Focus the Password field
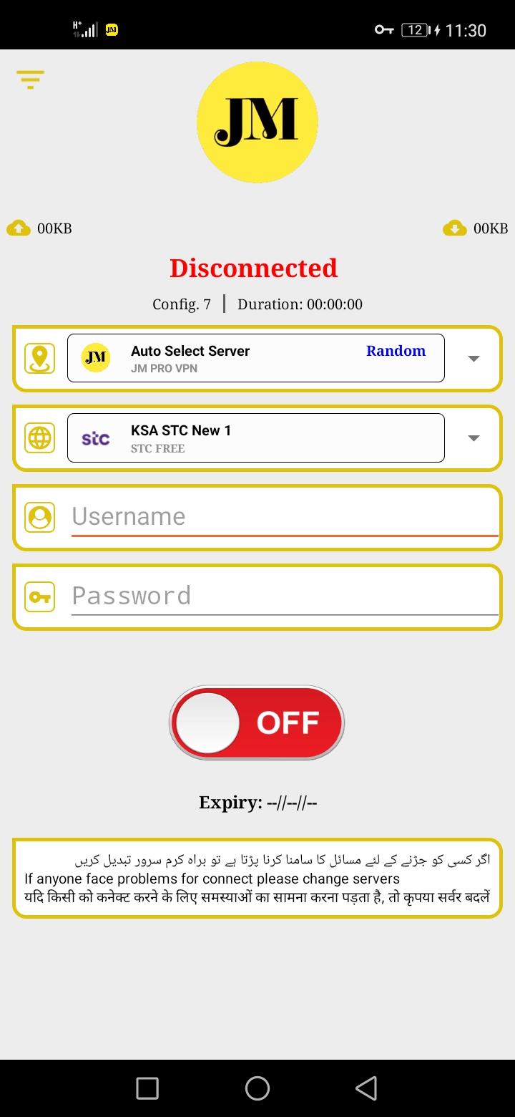Image resolution: width=515 pixels, height=1117 pixels. (285, 596)
